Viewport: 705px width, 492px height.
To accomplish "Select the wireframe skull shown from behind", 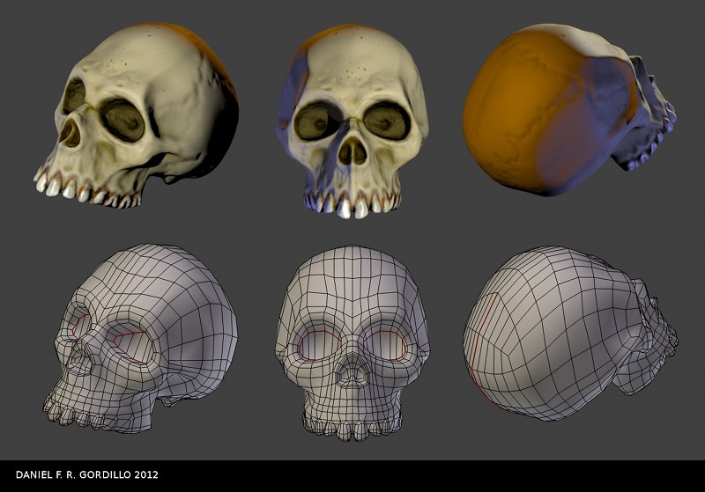I will click(x=570, y=333).
